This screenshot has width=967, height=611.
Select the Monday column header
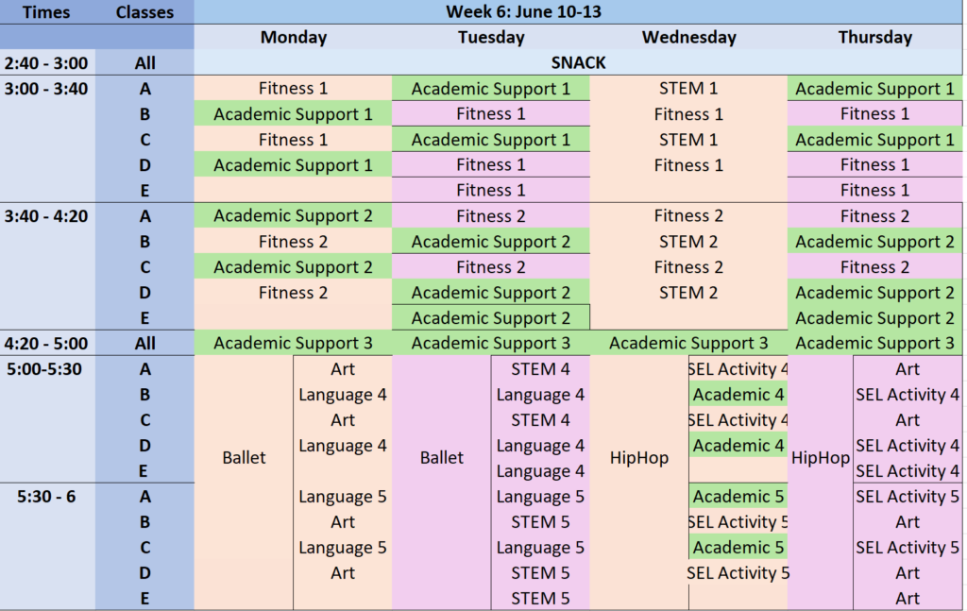pos(293,37)
